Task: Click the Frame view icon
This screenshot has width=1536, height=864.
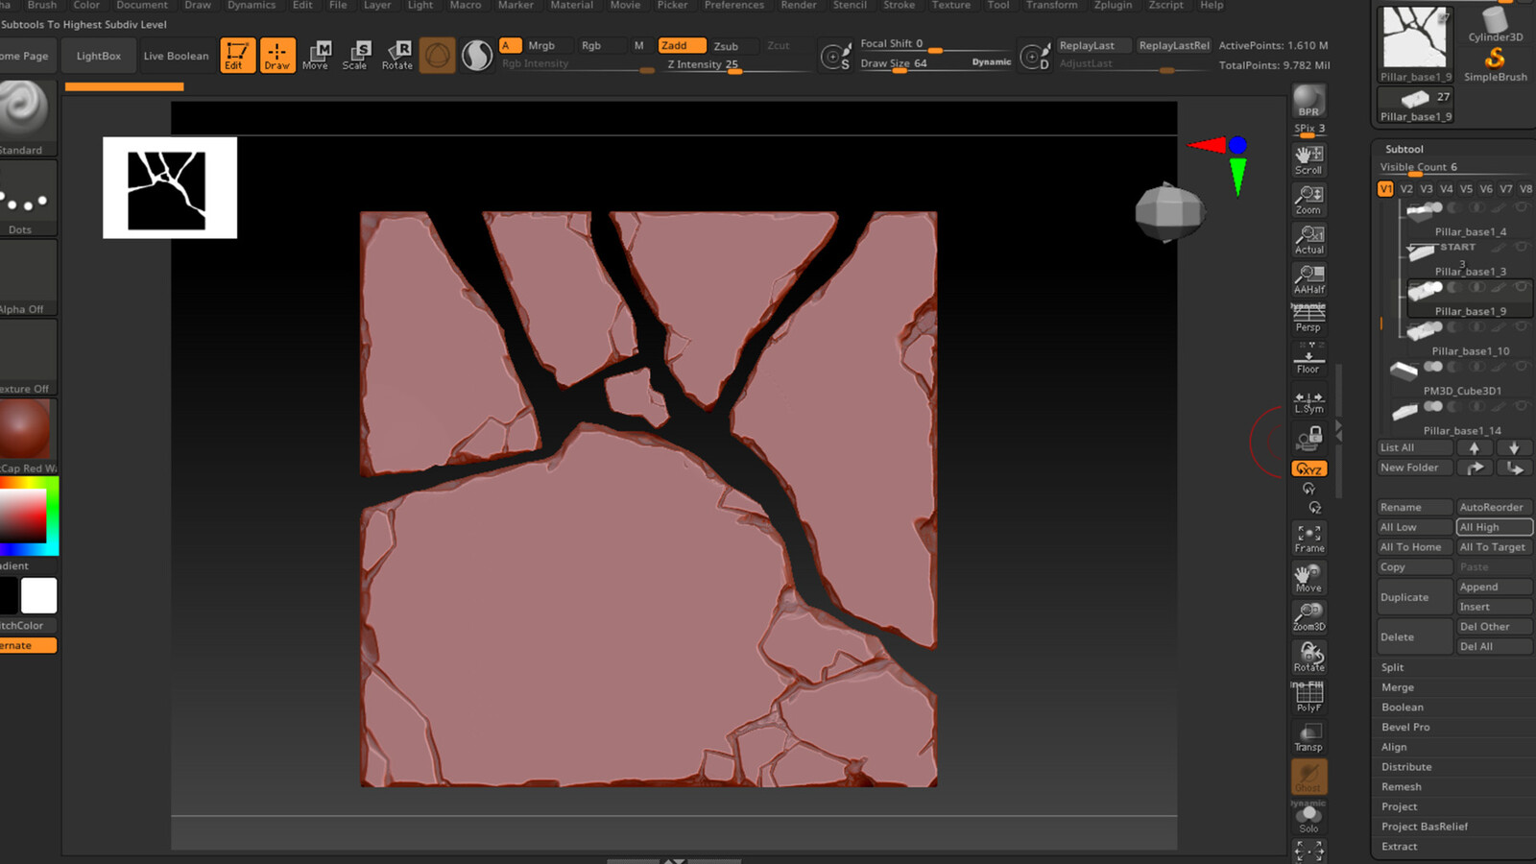Action: (x=1308, y=539)
